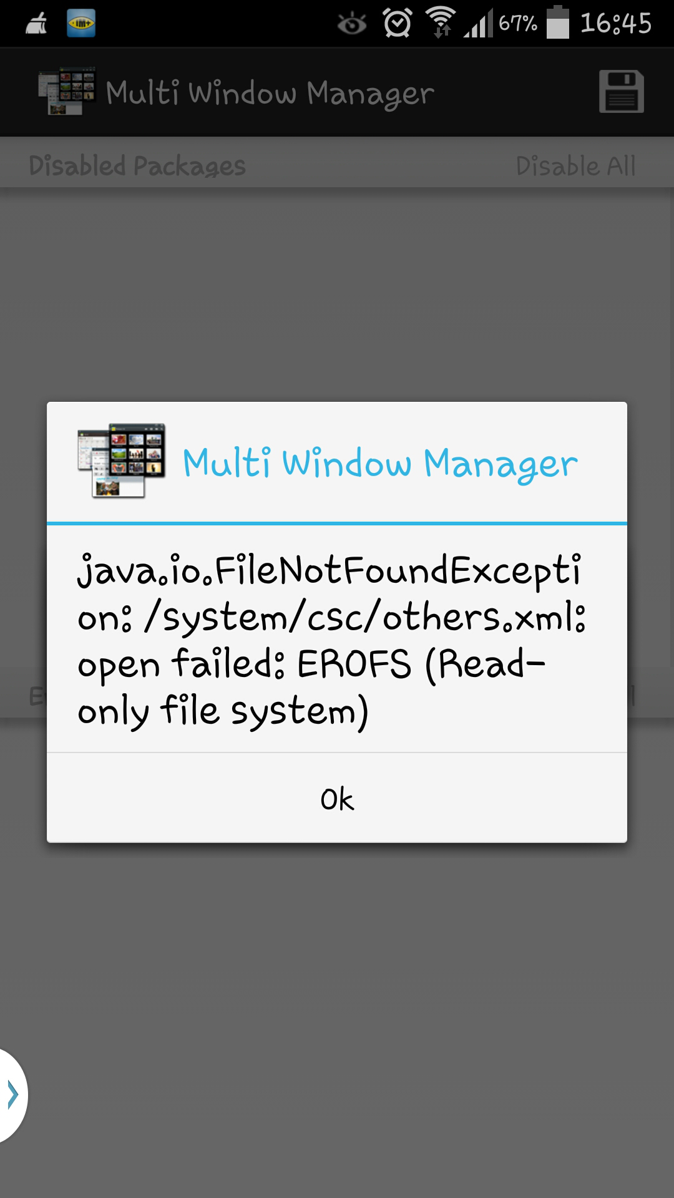The height and width of the screenshot is (1198, 674).
Task: Select Disable All option
Action: pyautogui.click(x=575, y=166)
